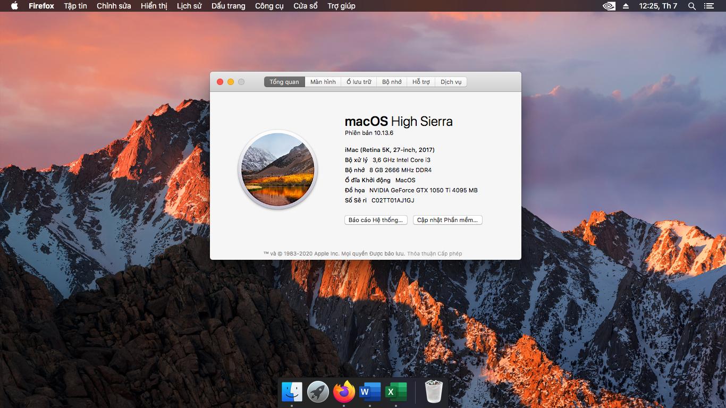
Task: Click the iMac (Retina 5K, 27-inch, 2017) text
Action: 390,150
